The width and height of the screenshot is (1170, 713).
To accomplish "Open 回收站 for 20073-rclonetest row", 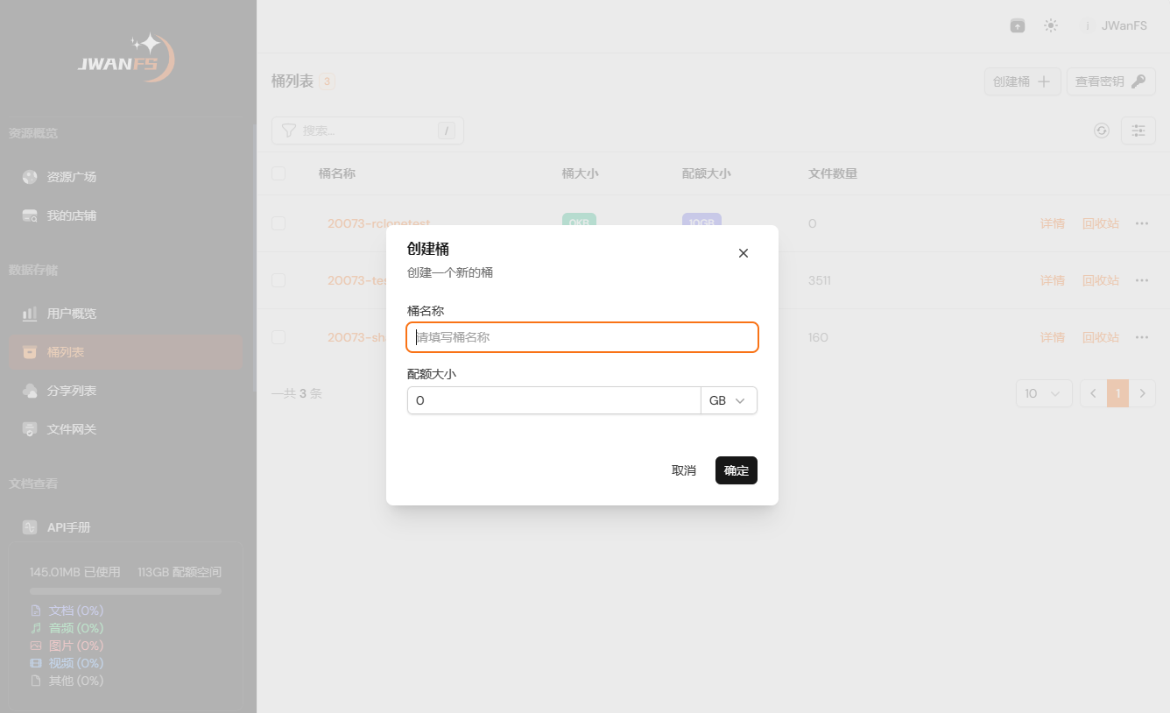I will [x=1101, y=223].
